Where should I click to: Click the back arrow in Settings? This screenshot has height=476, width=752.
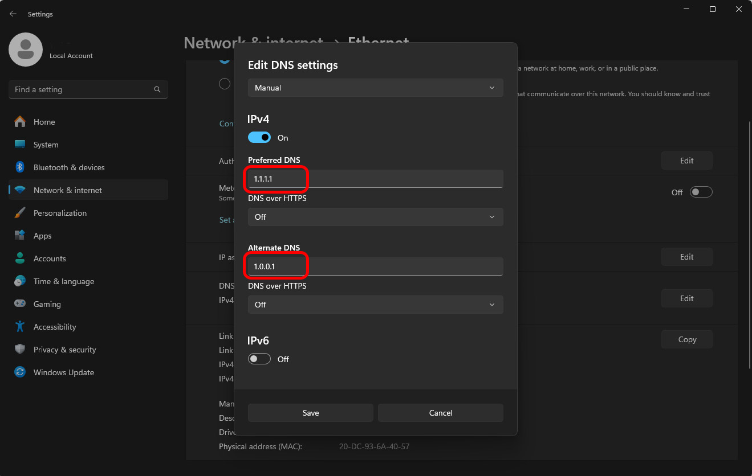(13, 14)
